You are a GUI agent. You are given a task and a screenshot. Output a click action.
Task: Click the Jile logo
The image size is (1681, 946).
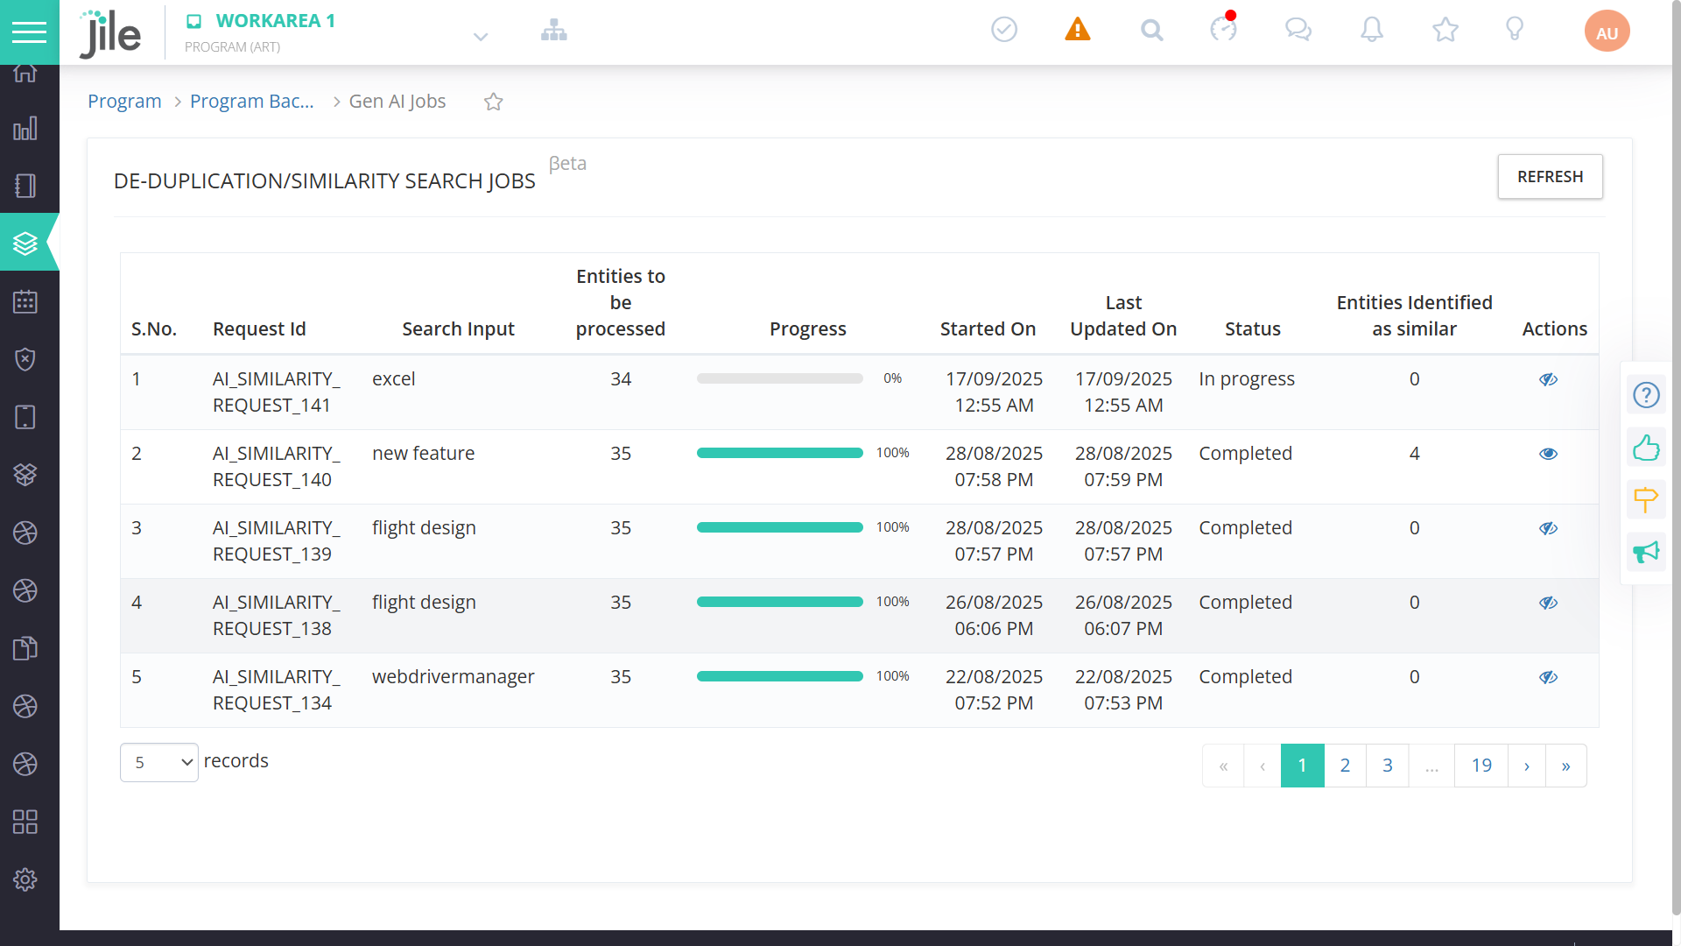pyautogui.click(x=110, y=33)
